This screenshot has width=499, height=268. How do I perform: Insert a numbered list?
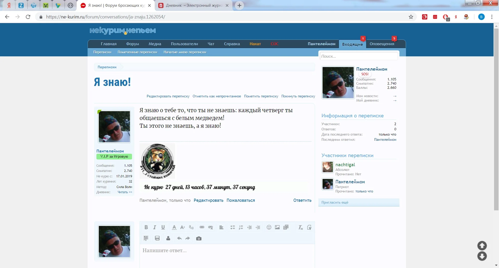pyautogui.click(x=241, y=227)
